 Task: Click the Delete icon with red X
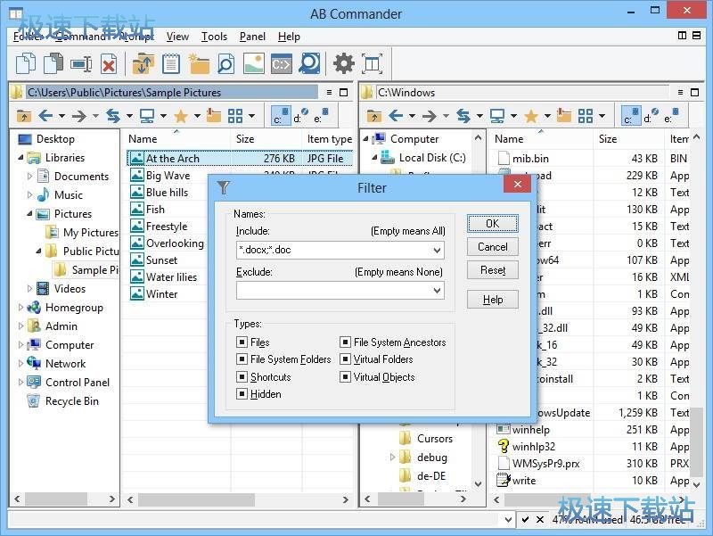(109, 63)
